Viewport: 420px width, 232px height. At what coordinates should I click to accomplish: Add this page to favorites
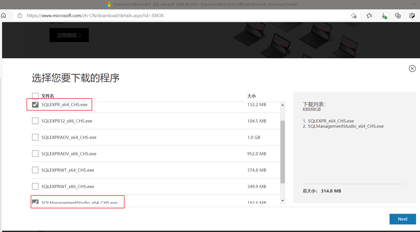click(354, 16)
